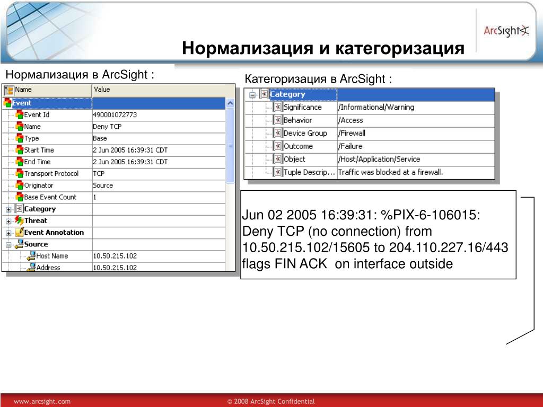Click the Base Event Count row icon
The height and width of the screenshot is (407, 543).
20,197
